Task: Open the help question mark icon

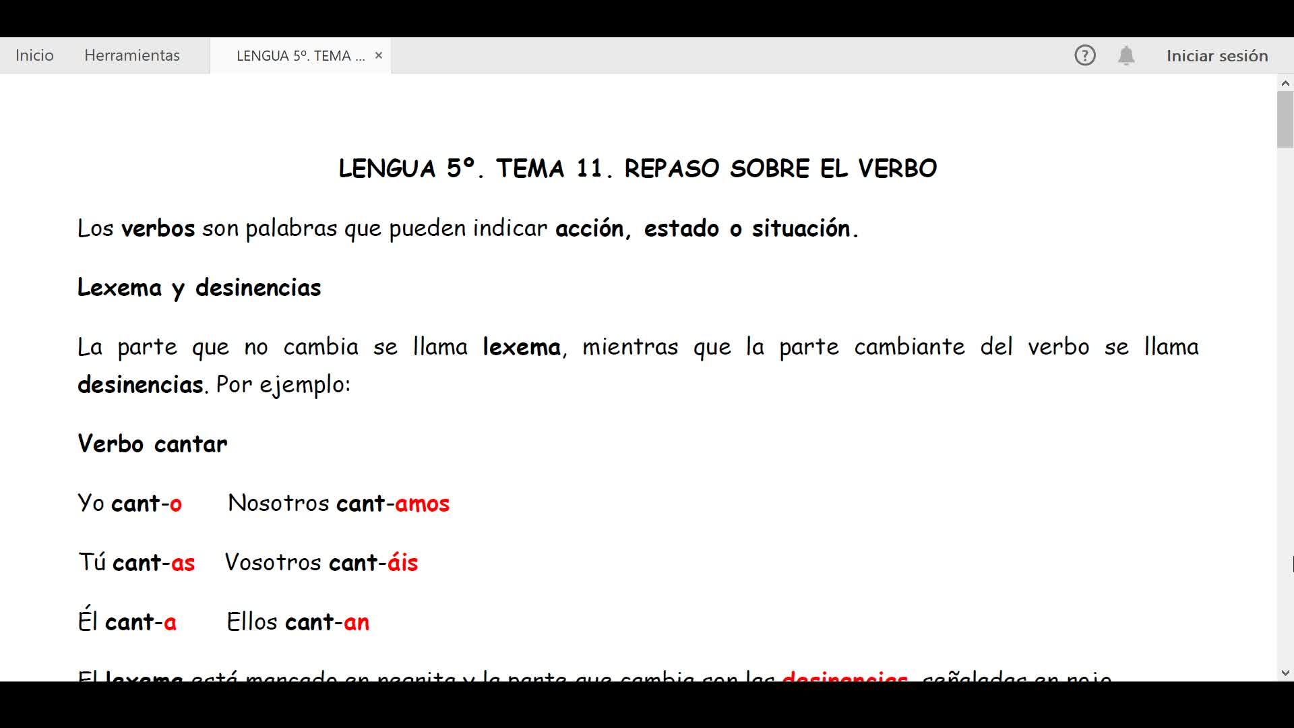Action: (1084, 55)
